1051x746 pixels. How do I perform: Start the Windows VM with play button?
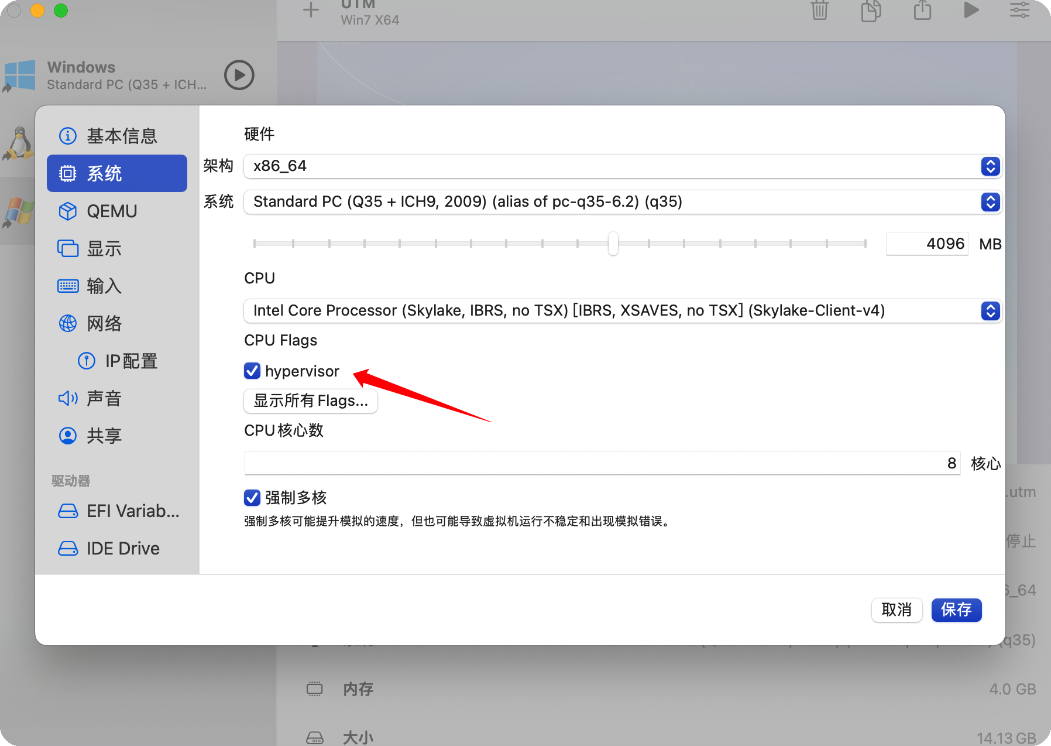[239, 75]
